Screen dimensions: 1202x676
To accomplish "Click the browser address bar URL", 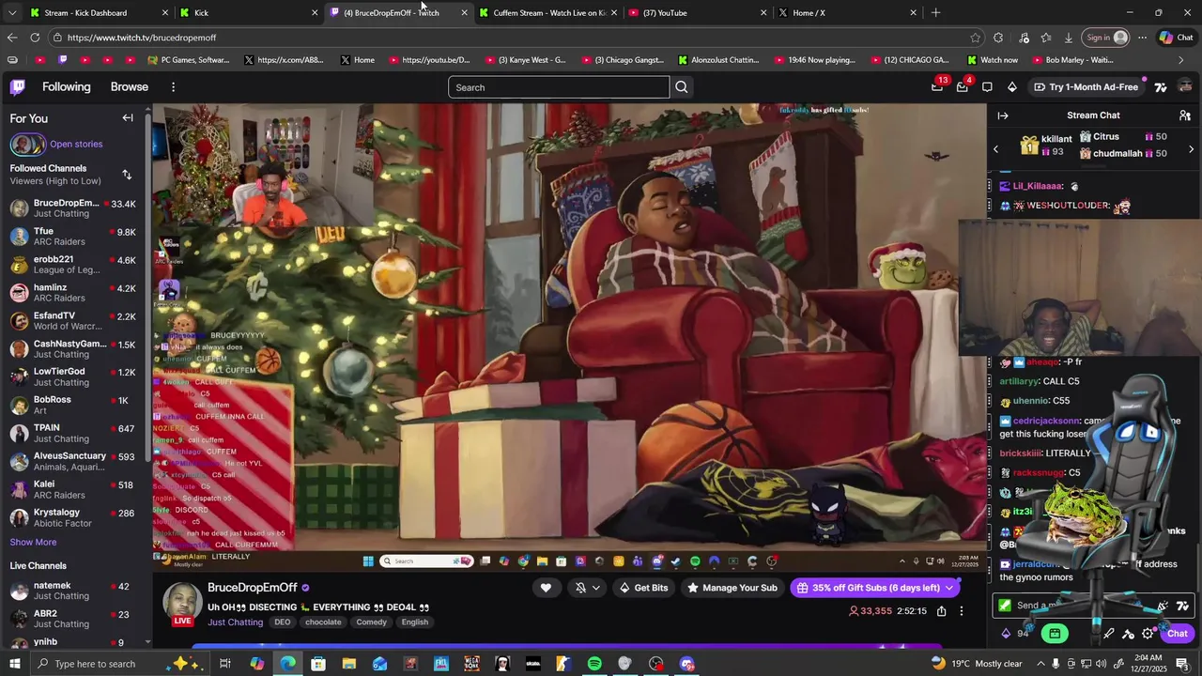I will point(142,38).
